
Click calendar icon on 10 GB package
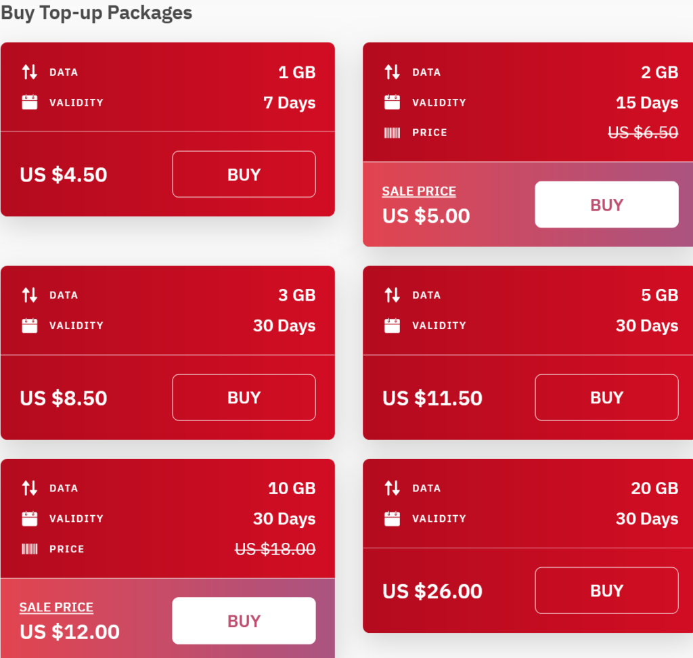coord(30,519)
